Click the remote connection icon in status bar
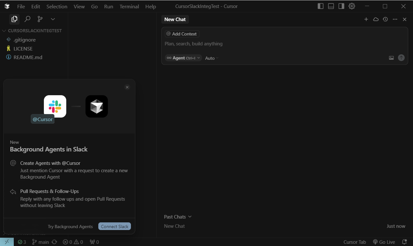The width and height of the screenshot is (413, 246). [6, 242]
